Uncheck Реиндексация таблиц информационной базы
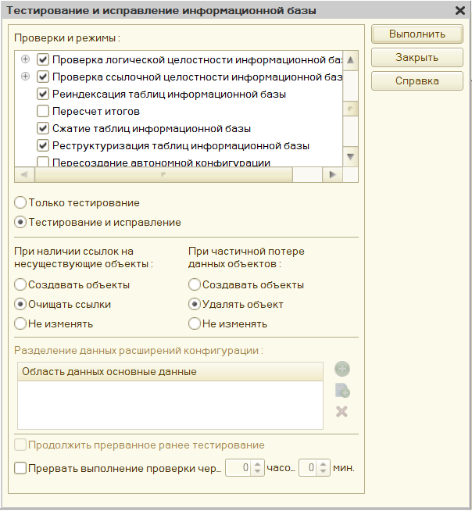 pos(44,94)
